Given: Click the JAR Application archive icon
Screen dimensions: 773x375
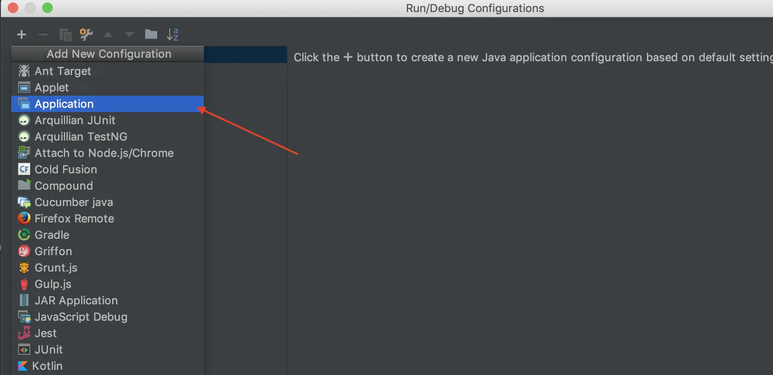Looking at the screenshot, I should coord(24,300).
